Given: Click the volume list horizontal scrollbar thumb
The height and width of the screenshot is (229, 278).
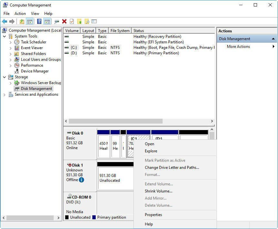Looking at the screenshot, I should pos(116,121).
